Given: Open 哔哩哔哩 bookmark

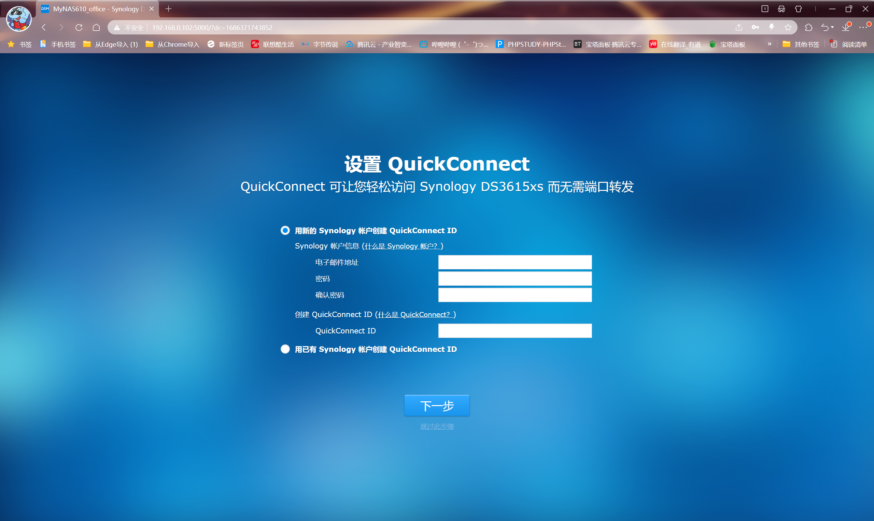Looking at the screenshot, I should [x=454, y=44].
